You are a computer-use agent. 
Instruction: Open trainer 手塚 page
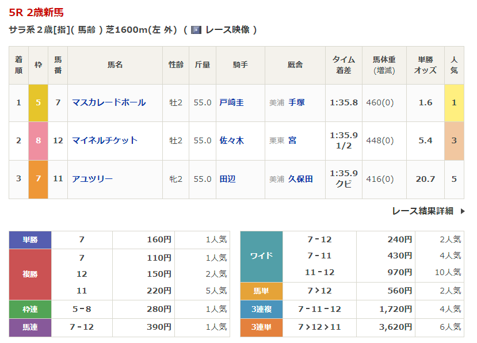(x=296, y=102)
